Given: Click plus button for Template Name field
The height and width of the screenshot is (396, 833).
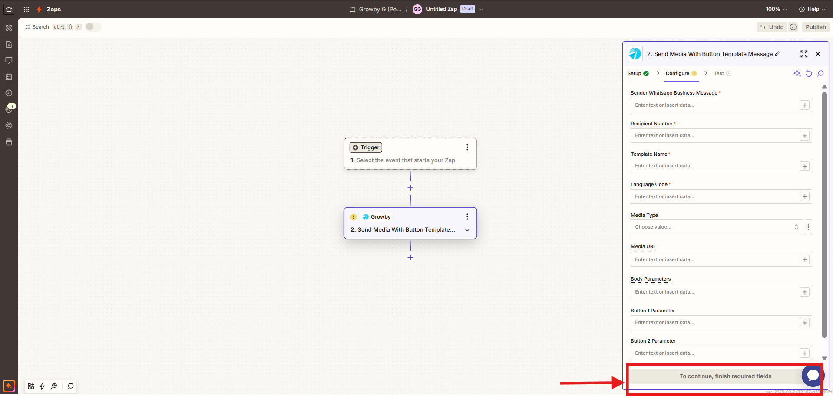Looking at the screenshot, I should click(x=805, y=166).
